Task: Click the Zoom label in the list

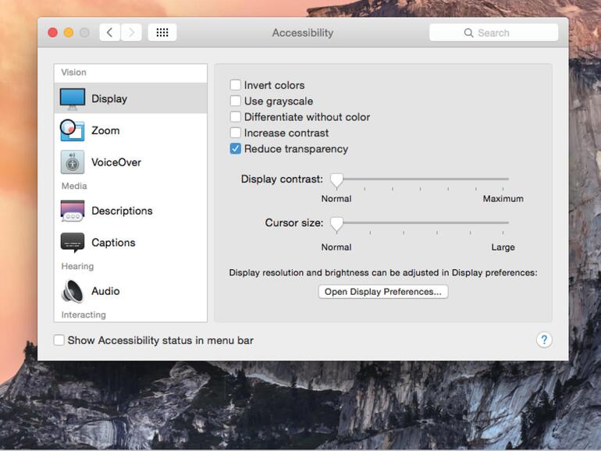Action: (105, 130)
